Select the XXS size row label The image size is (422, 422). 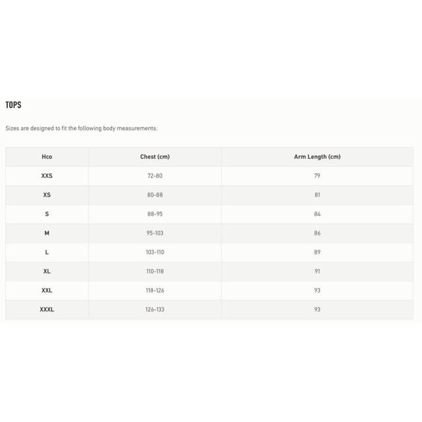(47, 176)
